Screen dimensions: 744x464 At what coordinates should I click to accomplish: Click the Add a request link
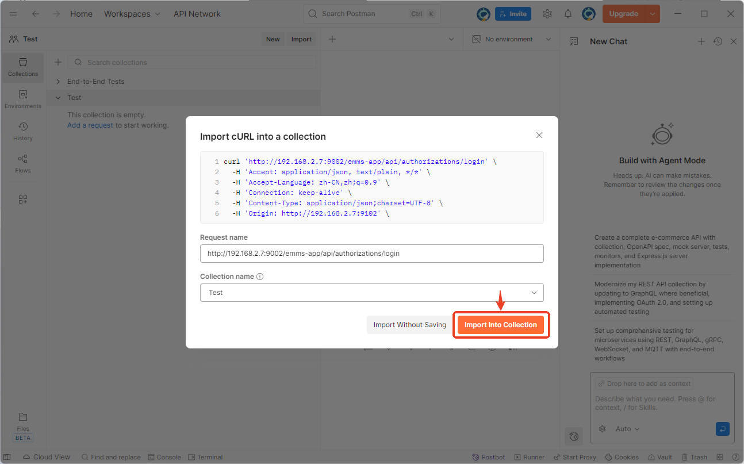point(90,125)
